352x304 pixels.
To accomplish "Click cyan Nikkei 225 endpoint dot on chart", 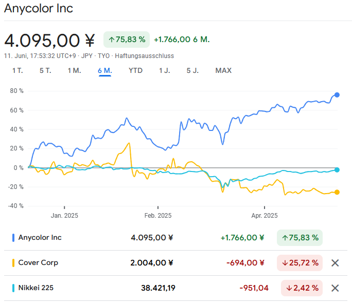I will pyautogui.click(x=337, y=170).
